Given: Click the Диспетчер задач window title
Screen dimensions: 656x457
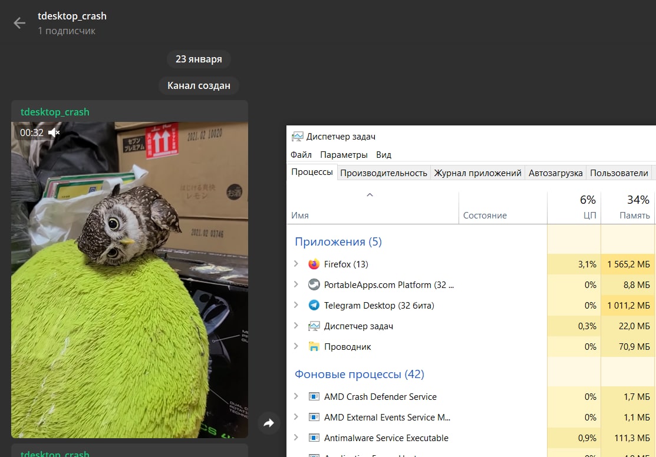Looking at the screenshot, I should pos(341,137).
